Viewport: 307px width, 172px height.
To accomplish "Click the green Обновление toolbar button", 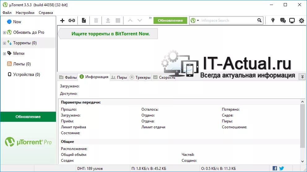I will pos(170,20).
